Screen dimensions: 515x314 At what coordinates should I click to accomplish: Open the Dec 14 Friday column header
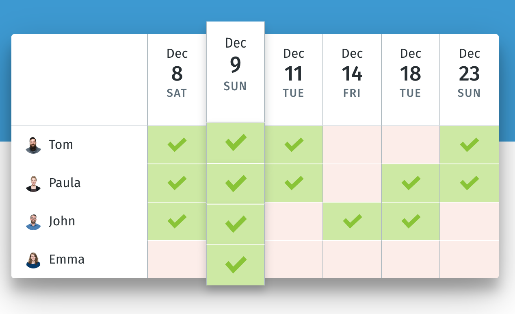352,73
